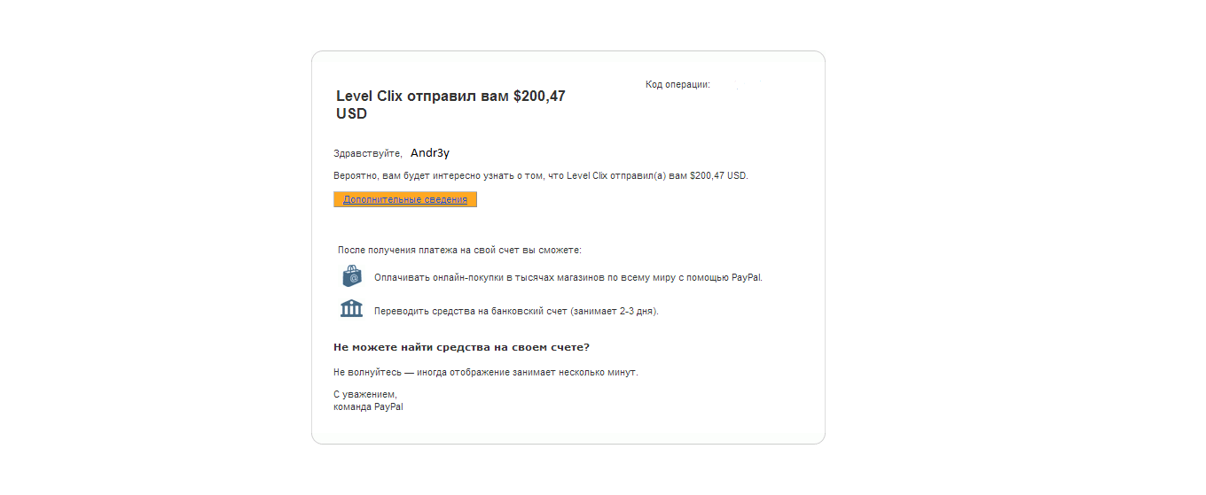Click USD on the heading's second line

(351, 114)
